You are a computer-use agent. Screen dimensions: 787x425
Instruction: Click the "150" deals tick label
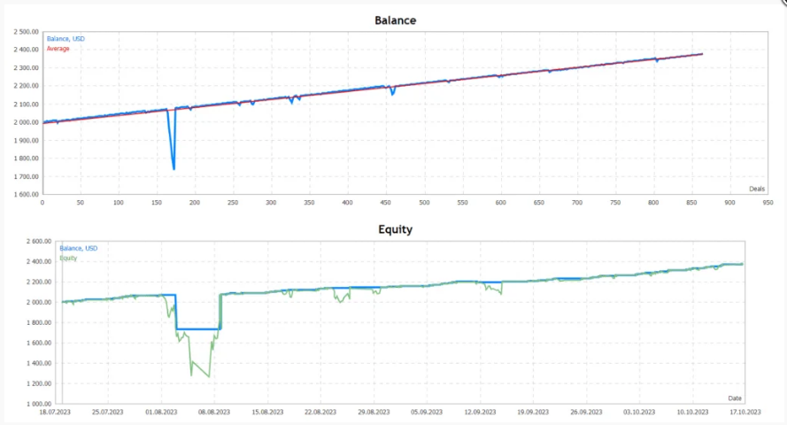click(157, 203)
